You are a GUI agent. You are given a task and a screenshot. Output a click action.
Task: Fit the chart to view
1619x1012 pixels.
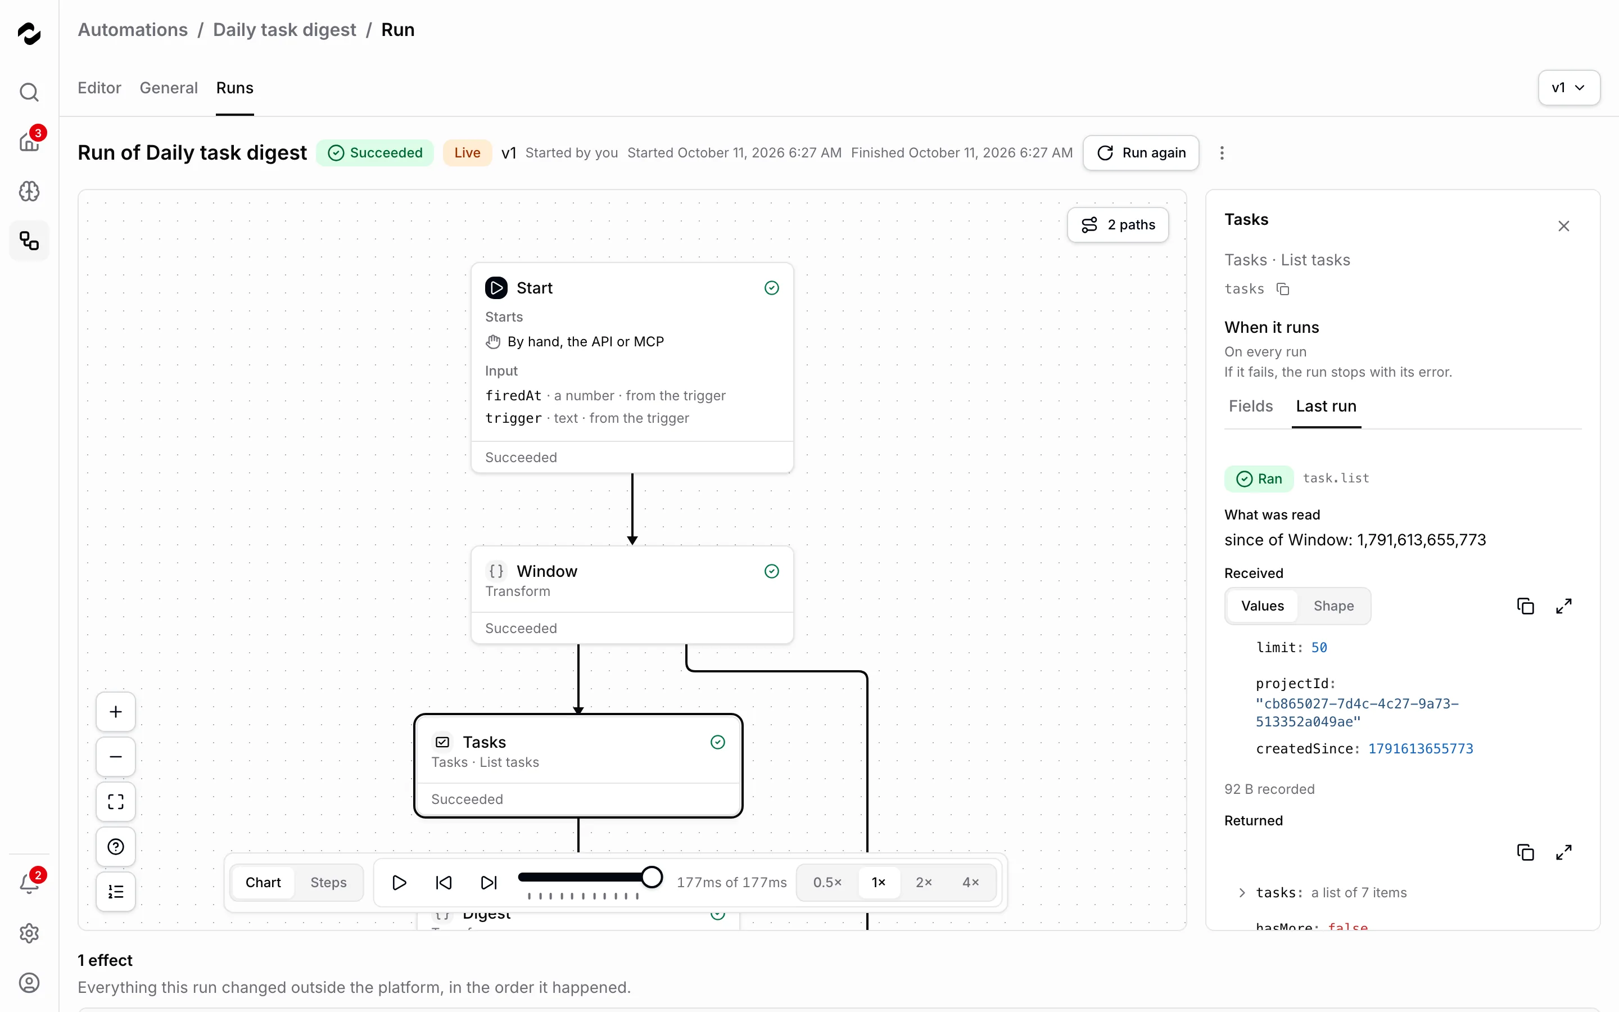pos(116,802)
